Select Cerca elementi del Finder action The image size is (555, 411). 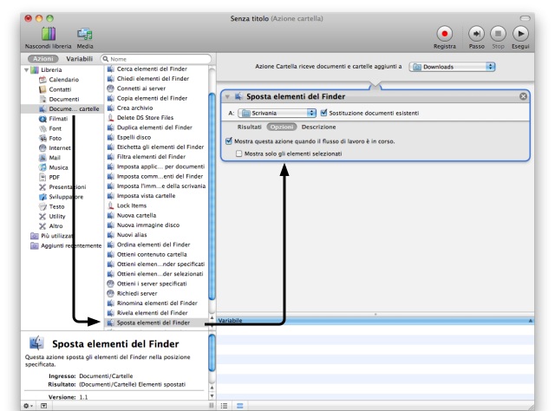(x=152, y=69)
